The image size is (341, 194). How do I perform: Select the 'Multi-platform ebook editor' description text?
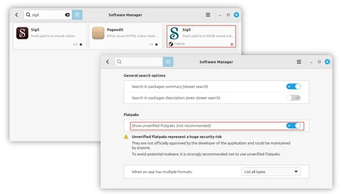tap(53, 36)
